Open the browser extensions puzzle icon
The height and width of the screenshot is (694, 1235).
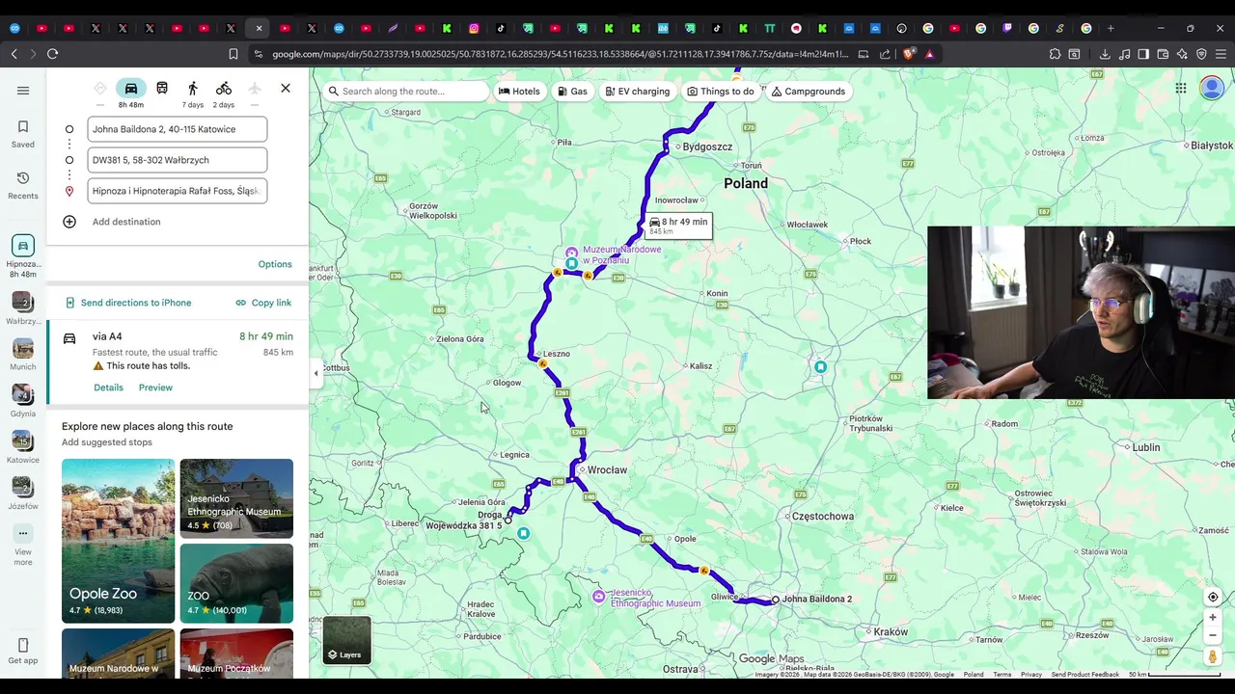click(x=1055, y=54)
